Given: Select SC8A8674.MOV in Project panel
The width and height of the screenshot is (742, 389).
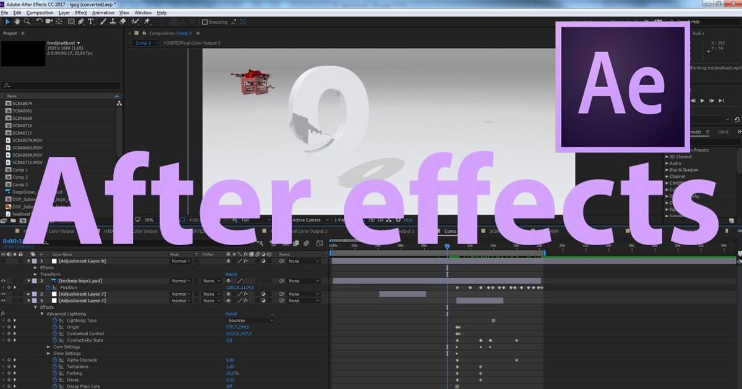Looking at the screenshot, I should [x=27, y=140].
